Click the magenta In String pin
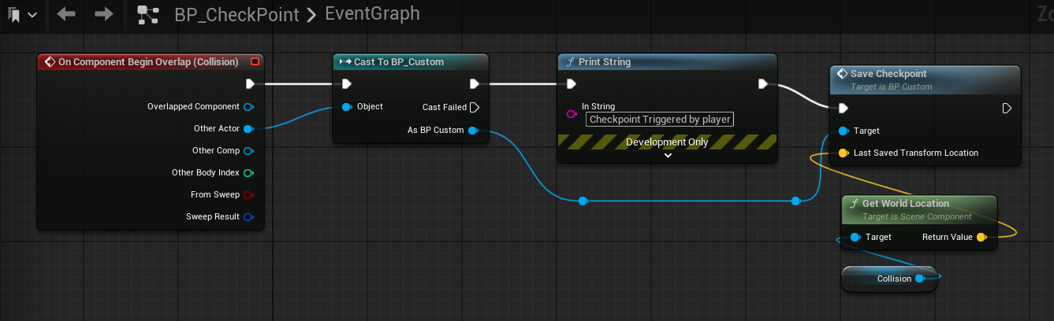Image resolution: width=1054 pixels, height=321 pixels. 572,114
